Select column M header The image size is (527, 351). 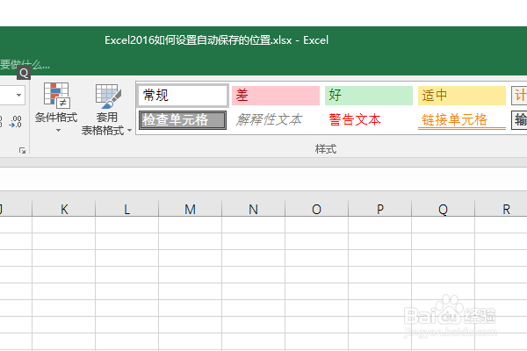click(x=191, y=209)
